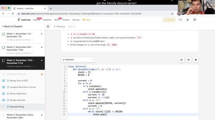Image resolution: width=215 pixels, height=120 pixels.
Task: Go to the Next problem
Action: tap(72, 27)
